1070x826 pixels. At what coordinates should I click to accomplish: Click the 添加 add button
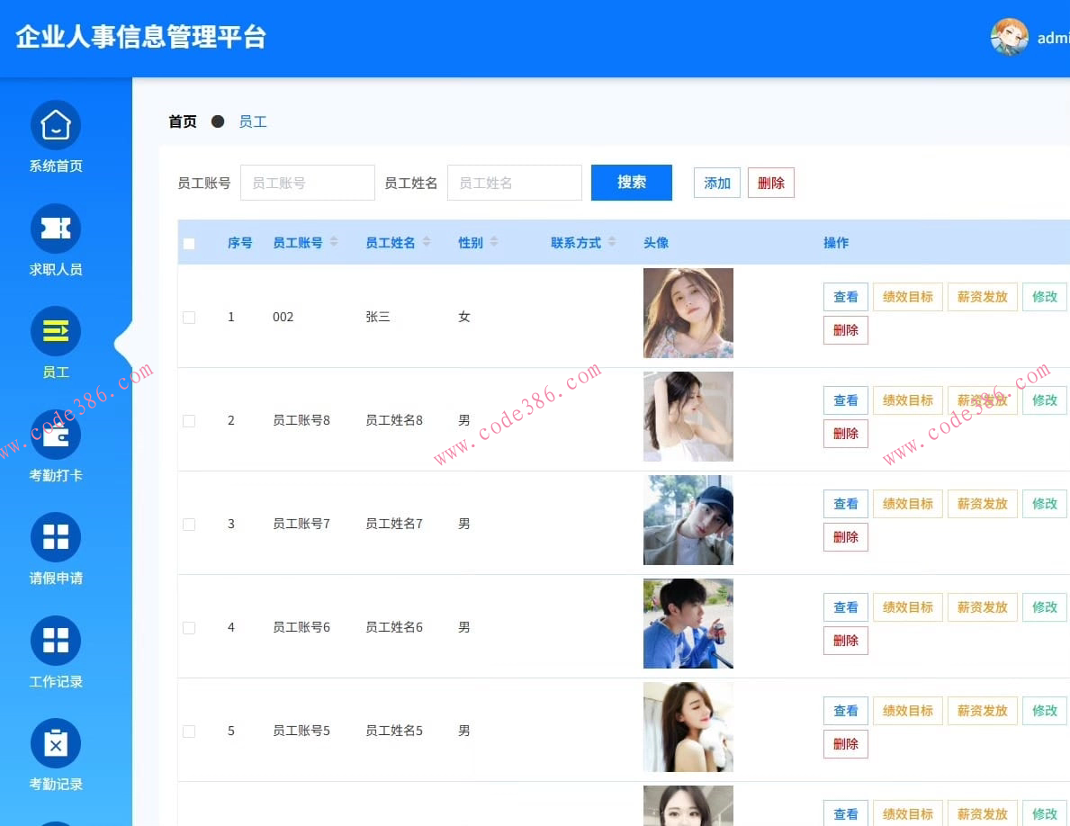pyautogui.click(x=716, y=183)
